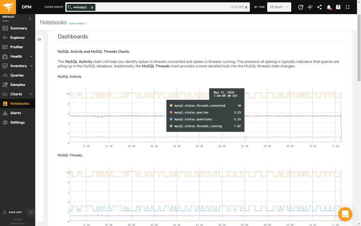Open the share icon in header
This screenshot has height=226, width=361.
pyautogui.click(x=319, y=7)
